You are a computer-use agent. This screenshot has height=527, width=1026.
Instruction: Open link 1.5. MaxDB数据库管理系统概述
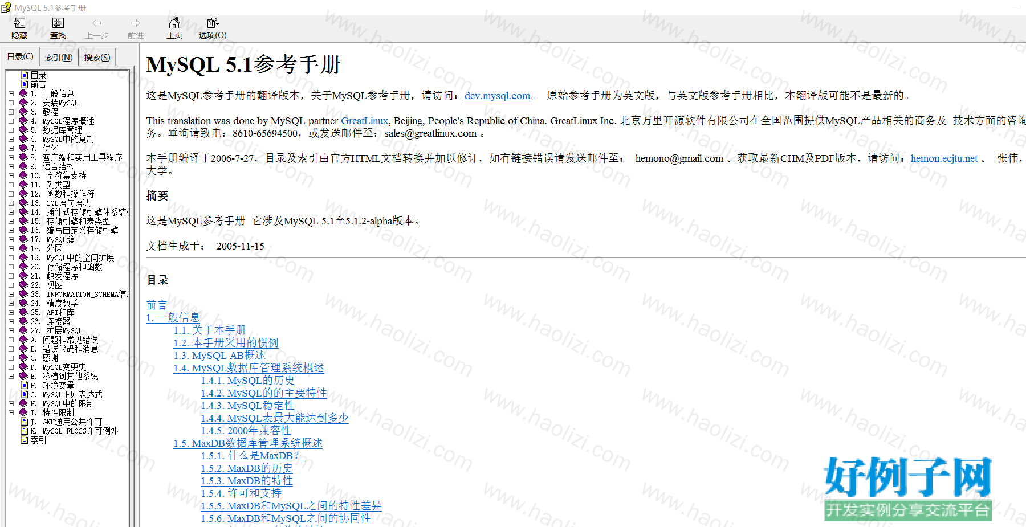248,443
